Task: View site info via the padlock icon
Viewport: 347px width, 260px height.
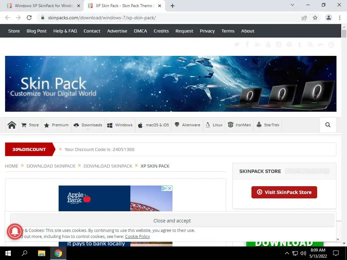Action: click(x=43, y=18)
